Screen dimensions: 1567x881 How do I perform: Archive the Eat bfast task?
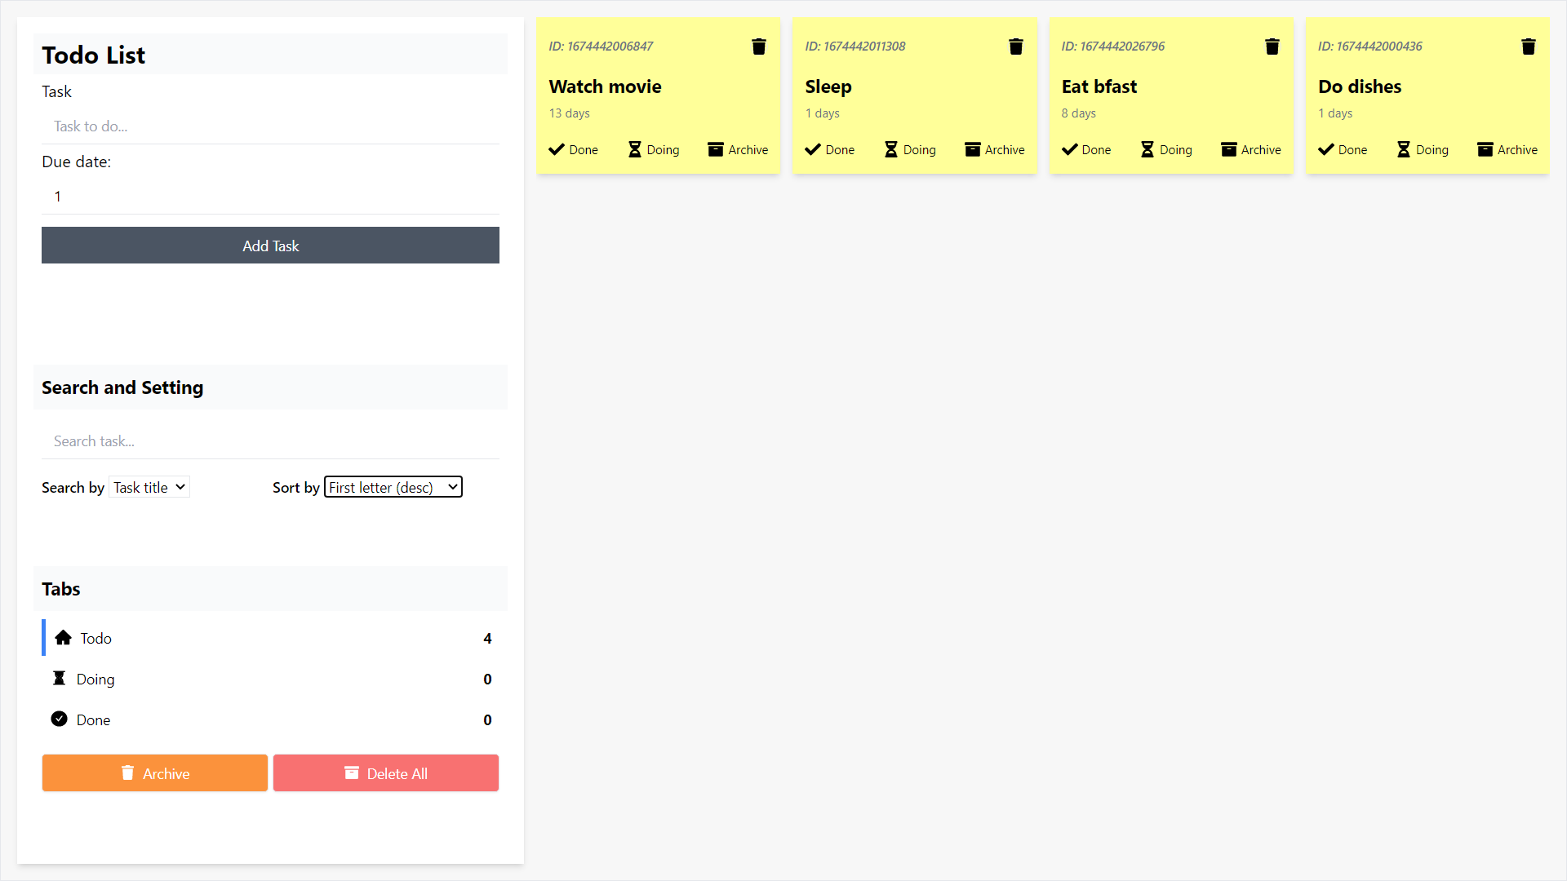(x=1250, y=150)
